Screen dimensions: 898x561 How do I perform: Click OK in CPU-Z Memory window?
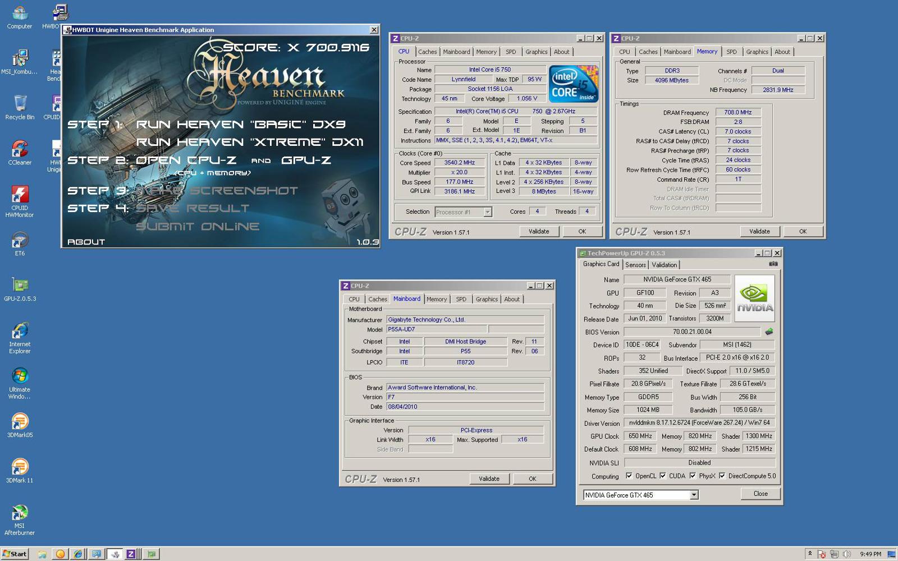tap(803, 231)
